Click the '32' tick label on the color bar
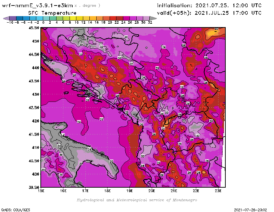 pos(150,22)
